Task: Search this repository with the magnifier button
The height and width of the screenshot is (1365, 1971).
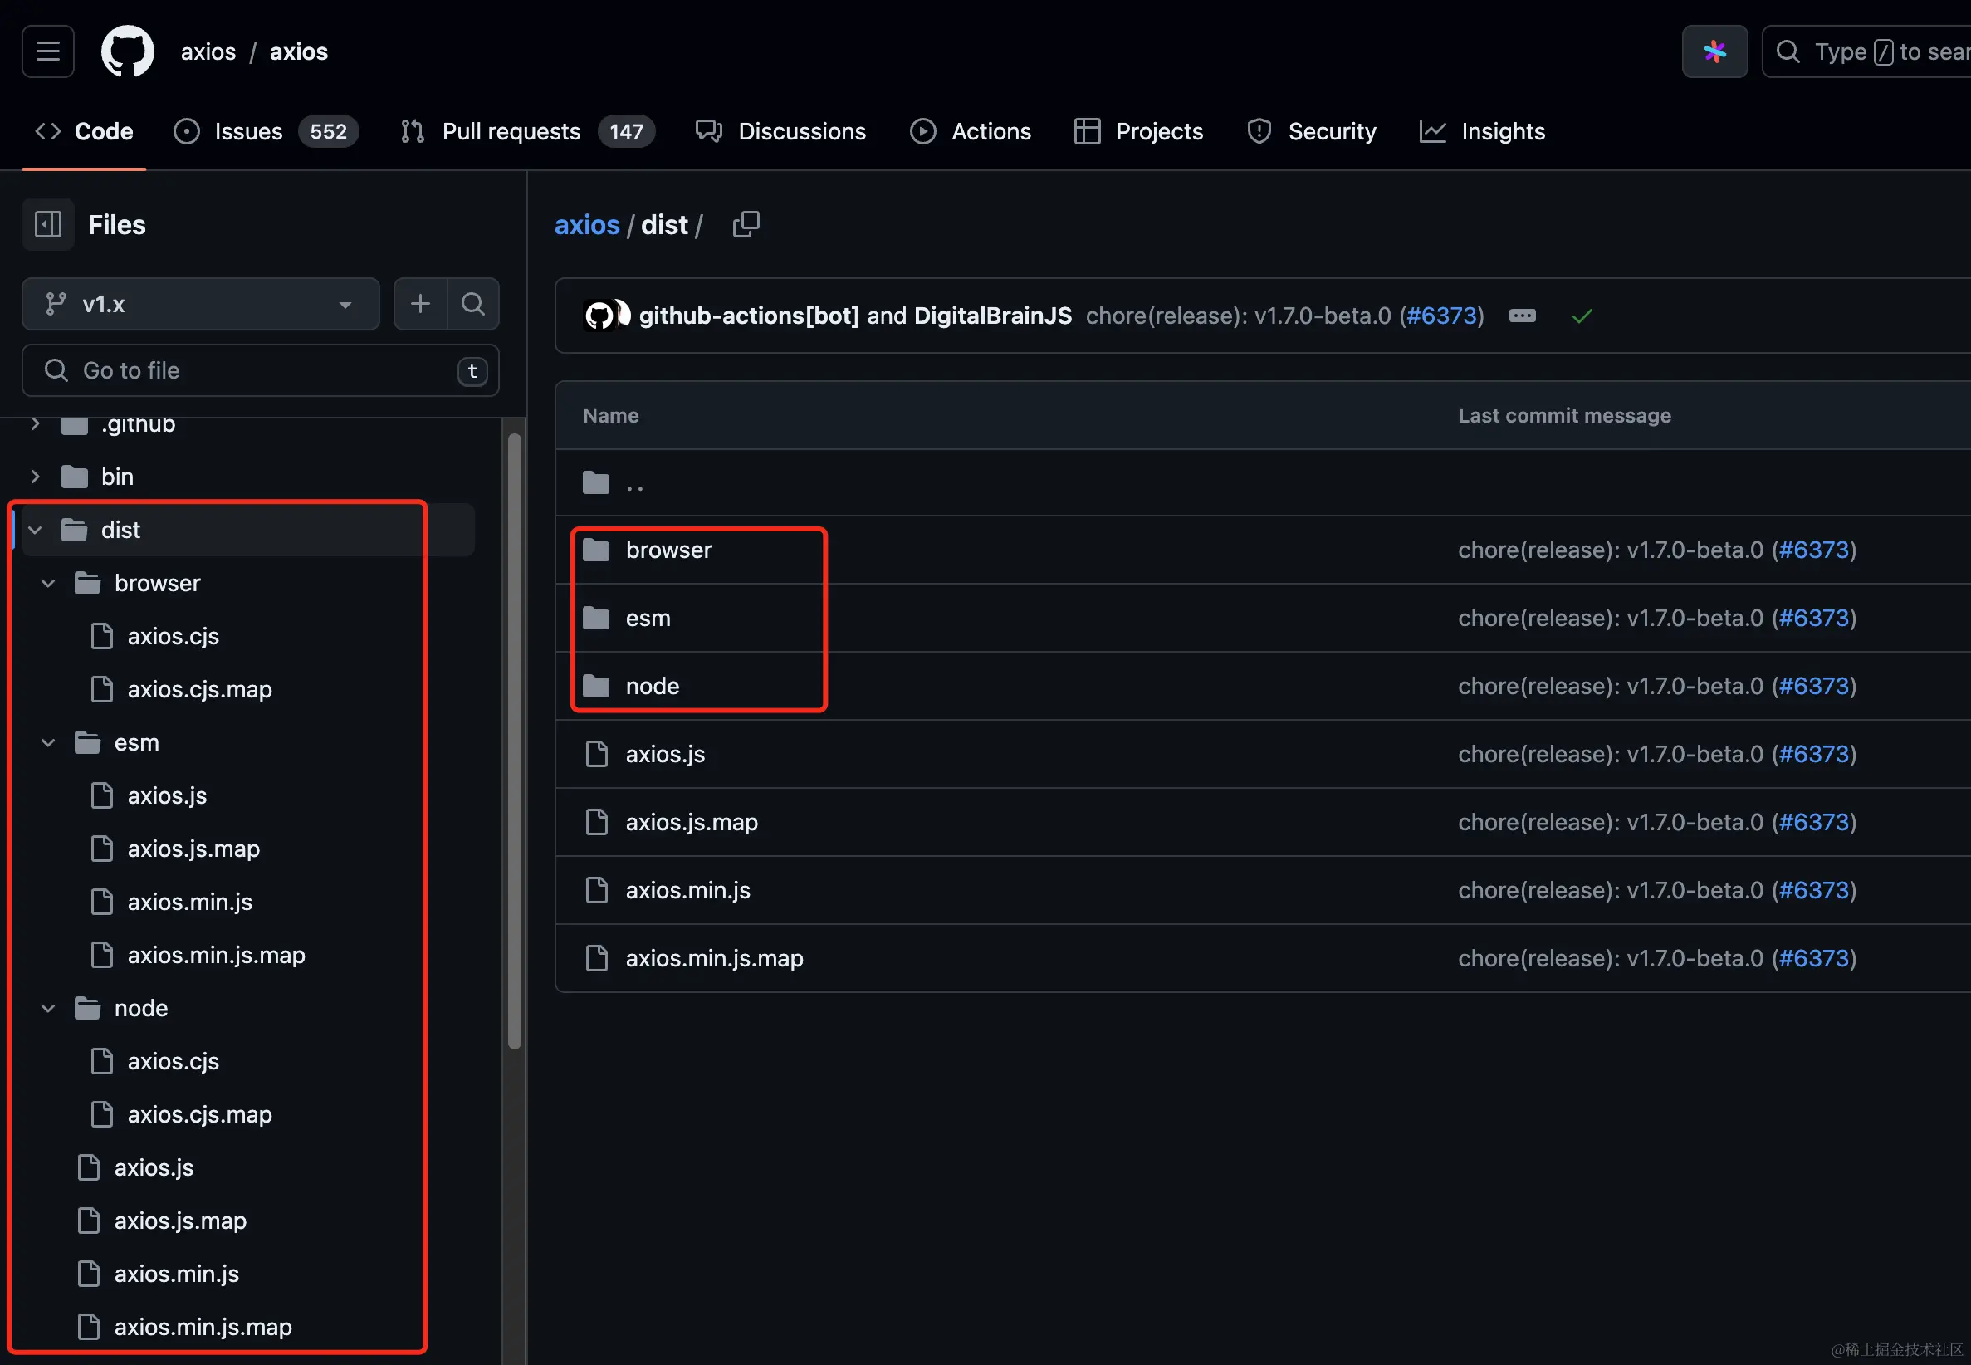Action: click(473, 304)
